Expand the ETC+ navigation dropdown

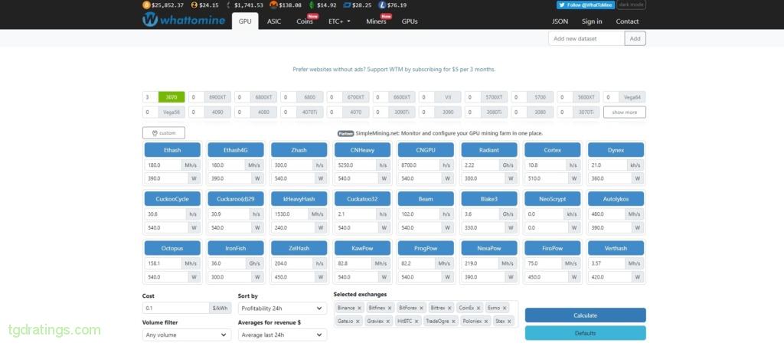pyautogui.click(x=339, y=21)
